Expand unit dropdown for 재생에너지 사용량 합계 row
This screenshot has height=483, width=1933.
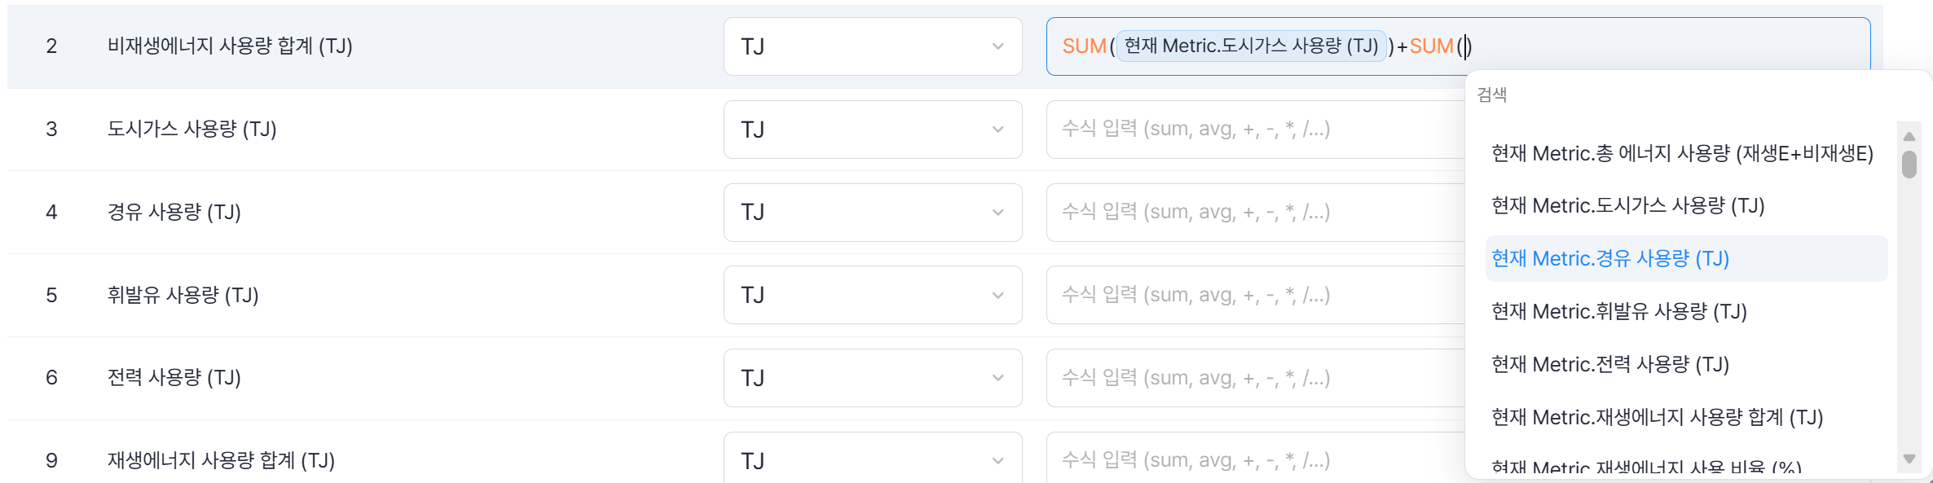[872, 460]
